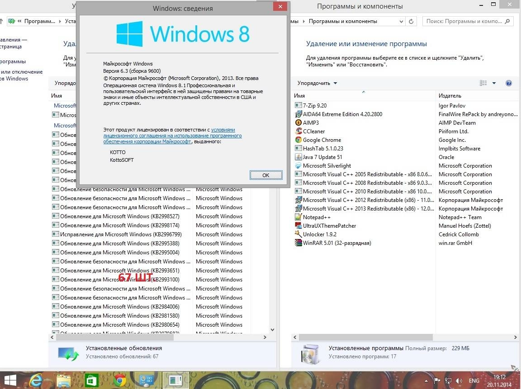Select the Google Chrome entry icon
The height and width of the screenshot is (389, 521).
pos(298,140)
